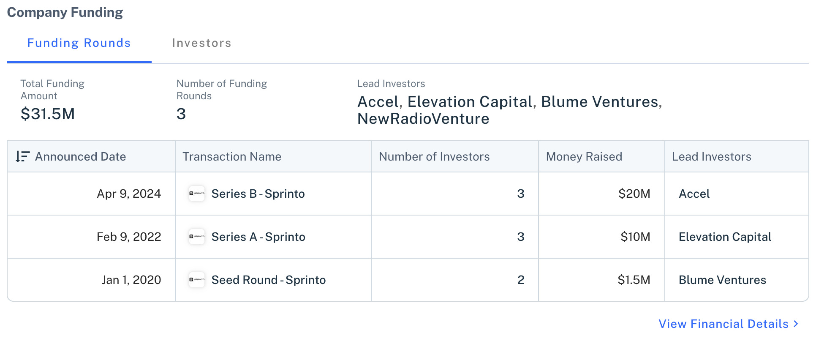Viewport: 816px width, 344px height.
Task: Open the Investors tab
Action: 201,43
